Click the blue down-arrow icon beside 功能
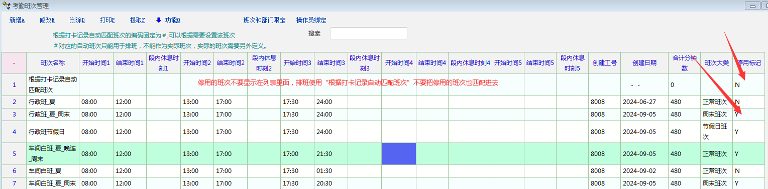The image size is (768, 189). click(158, 20)
